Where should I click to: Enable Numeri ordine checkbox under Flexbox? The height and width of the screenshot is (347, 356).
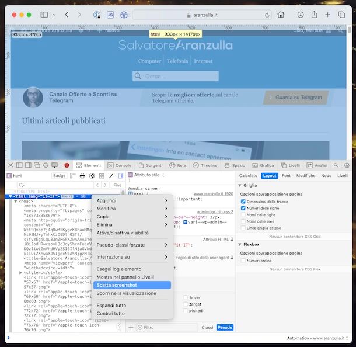pos(243,261)
